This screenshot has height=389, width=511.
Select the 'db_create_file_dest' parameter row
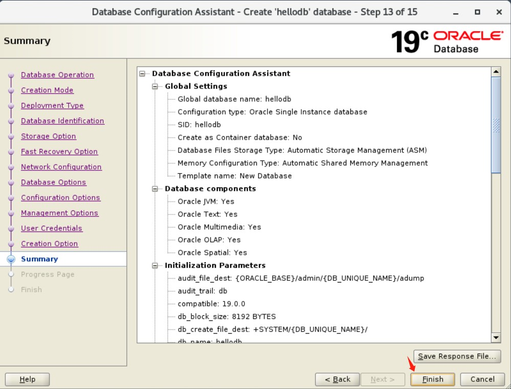(x=273, y=329)
